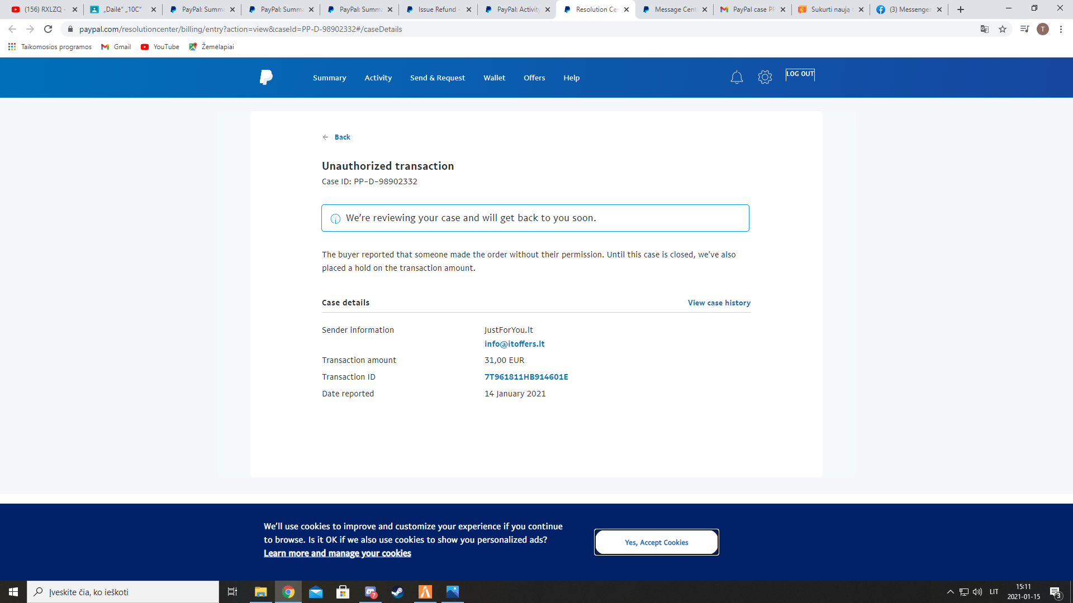1073x603 pixels.
Task: Click the PayPal logo icon
Action: pos(266,78)
